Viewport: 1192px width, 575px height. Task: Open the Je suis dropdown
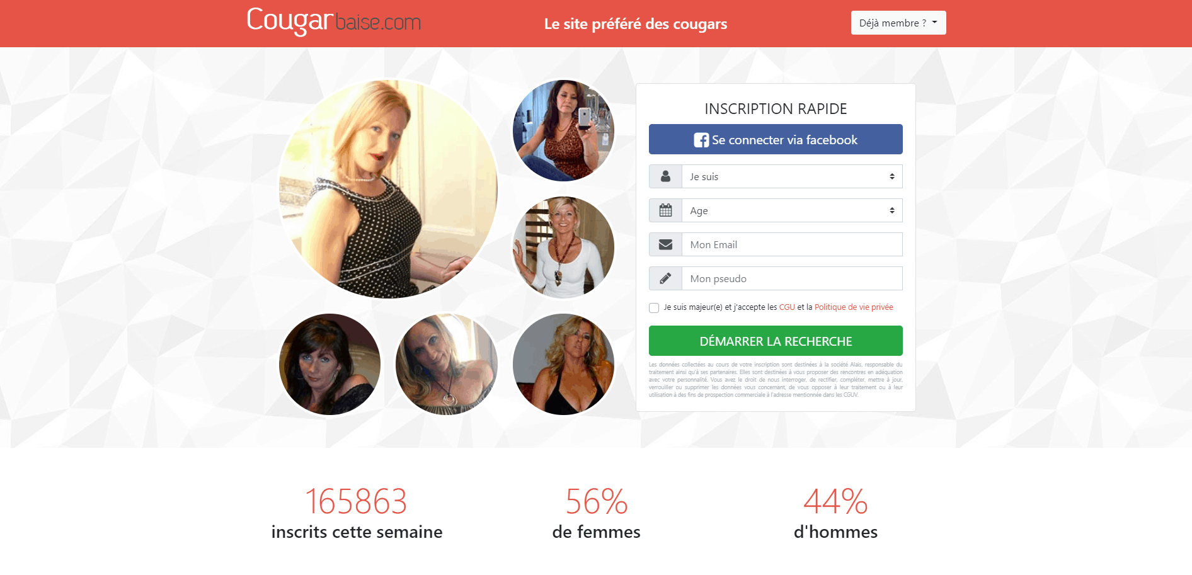point(792,176)
